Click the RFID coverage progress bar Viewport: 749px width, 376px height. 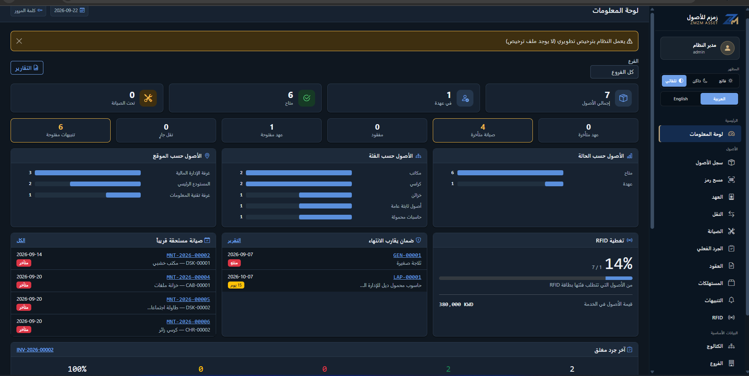tap(536, 278)
